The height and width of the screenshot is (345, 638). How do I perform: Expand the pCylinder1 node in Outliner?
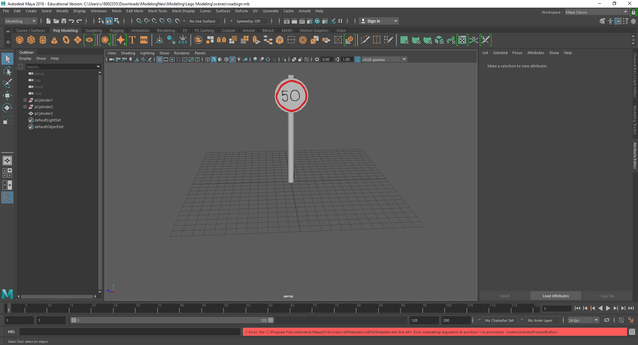[25, 100]
